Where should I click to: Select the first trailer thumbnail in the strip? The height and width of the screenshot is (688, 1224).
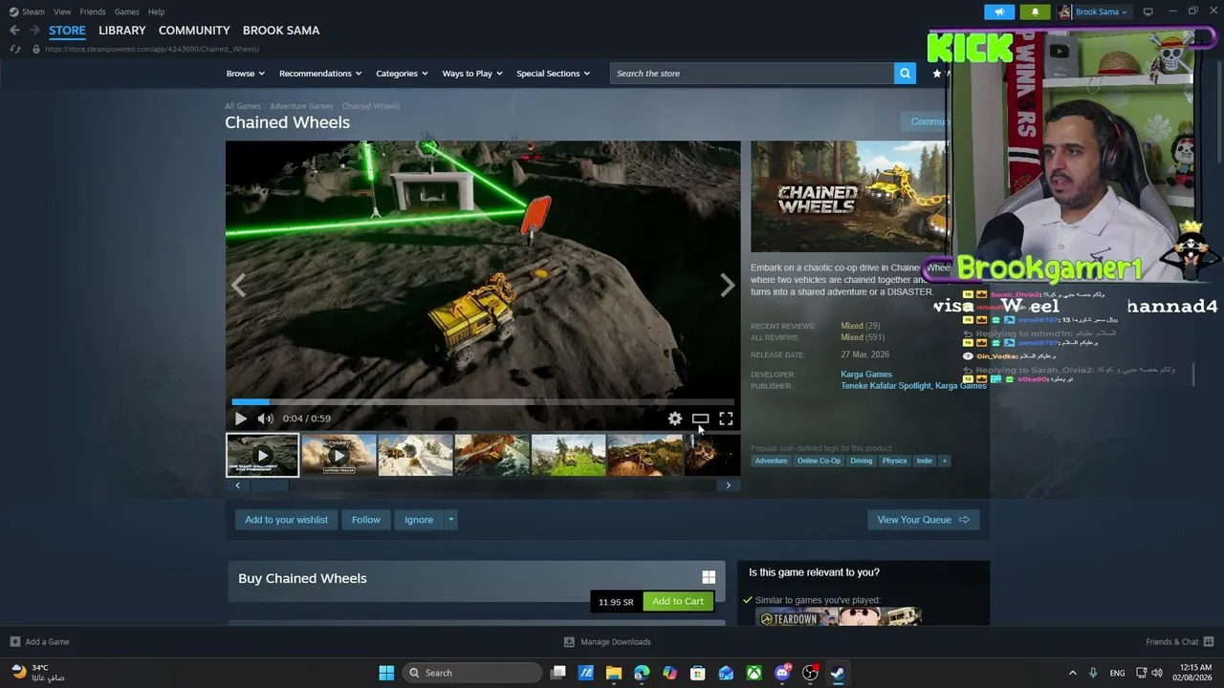(262, 455)
